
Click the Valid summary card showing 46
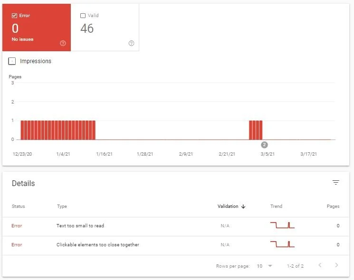pos(105,28)
